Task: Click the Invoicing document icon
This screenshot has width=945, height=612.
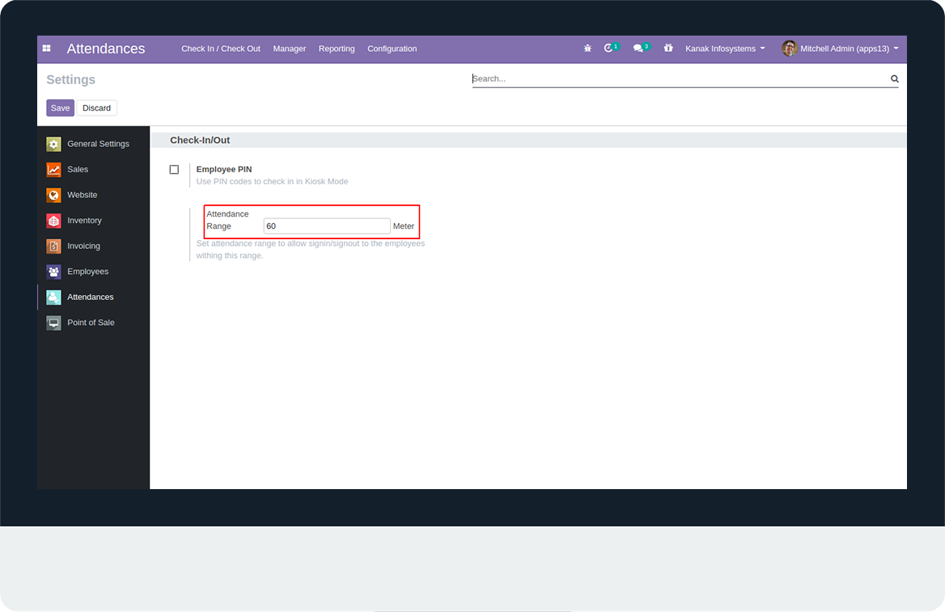Action: 53,246
